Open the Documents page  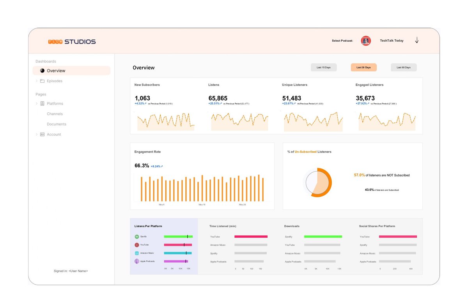click(57, 124)
